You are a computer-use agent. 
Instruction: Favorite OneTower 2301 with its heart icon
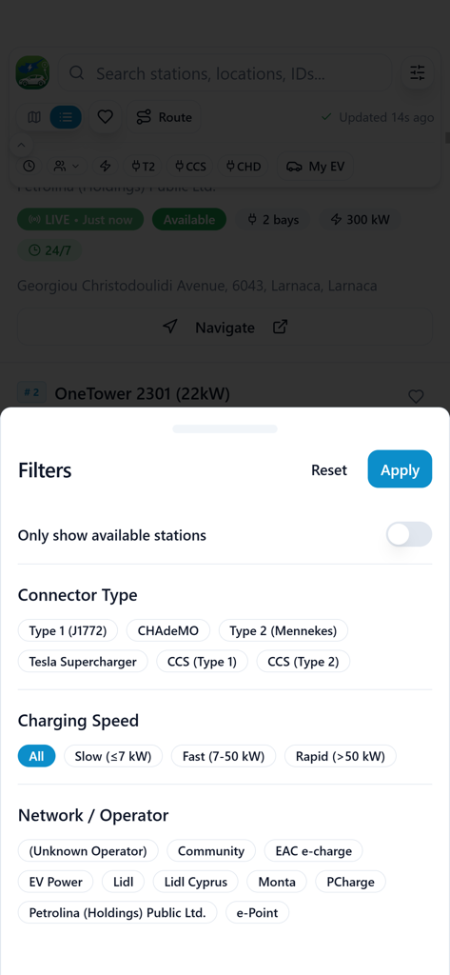tap(416, 396)
